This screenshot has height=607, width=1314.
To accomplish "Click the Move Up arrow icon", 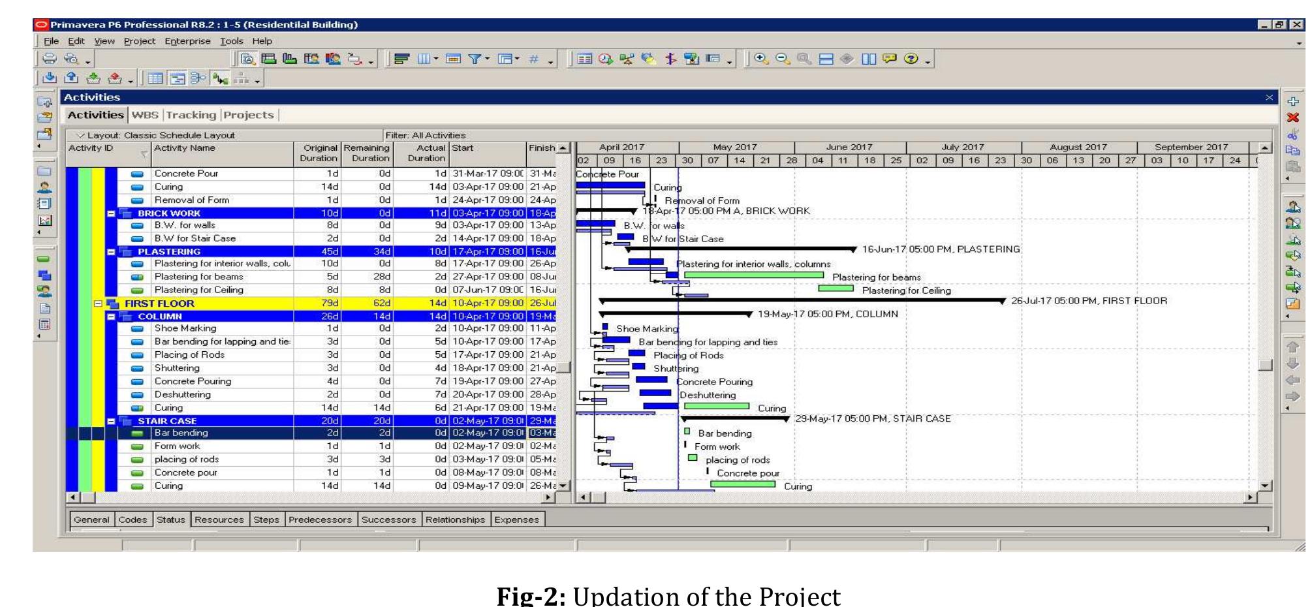I will click(x=1292, y=347).
